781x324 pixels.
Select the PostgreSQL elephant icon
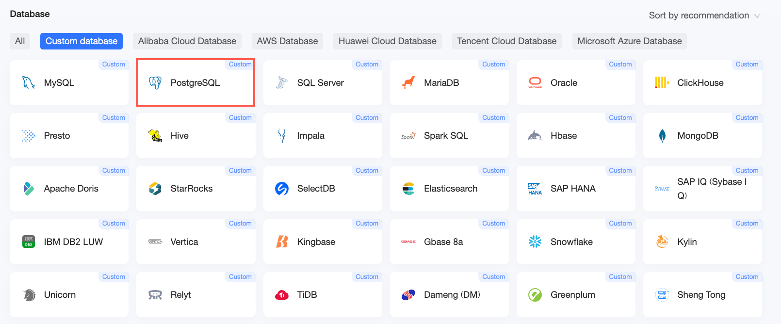click(155, 83)
